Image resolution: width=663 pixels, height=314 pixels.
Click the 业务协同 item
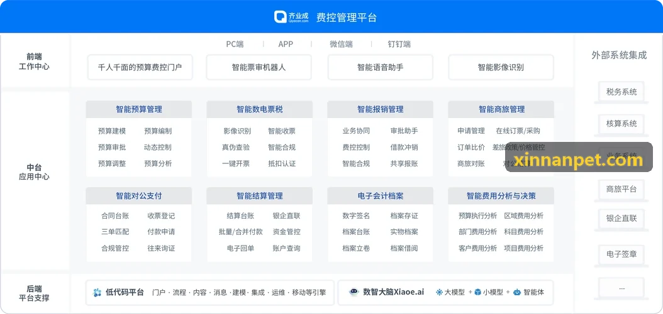pyautogui.click(x=356, y=131)
